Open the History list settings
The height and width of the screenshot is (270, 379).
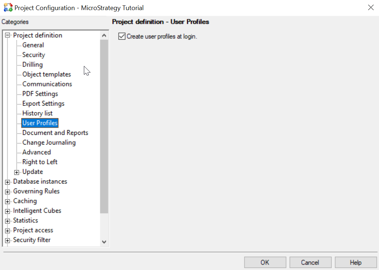click(x=37, y=113)
